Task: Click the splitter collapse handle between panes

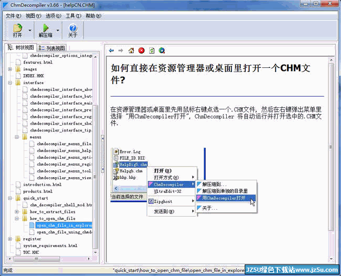Action: [103, 154]
